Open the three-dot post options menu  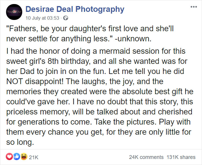point(194,7)
